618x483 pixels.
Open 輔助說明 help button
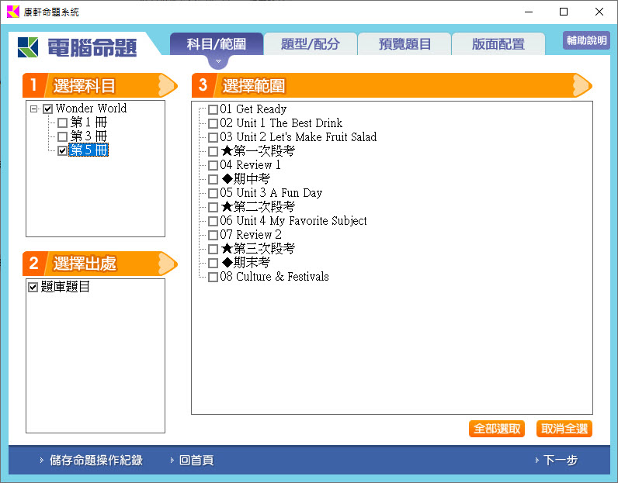click(x=586, y=41)
